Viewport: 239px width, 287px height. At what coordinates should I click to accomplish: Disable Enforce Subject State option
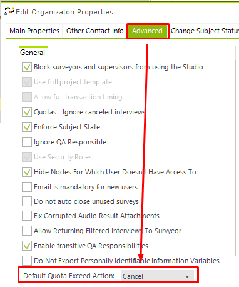(x=27, y=127)
